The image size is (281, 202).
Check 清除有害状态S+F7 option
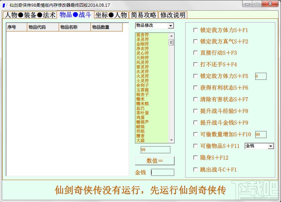(195, 99)
